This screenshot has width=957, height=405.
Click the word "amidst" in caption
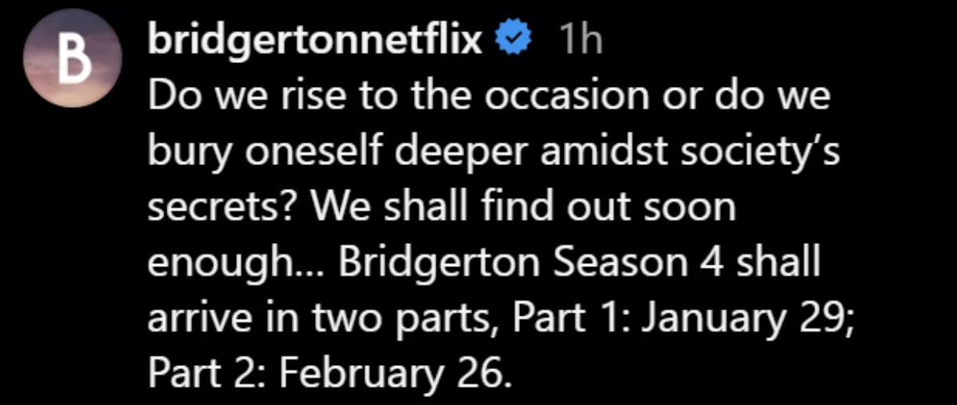[x=586, y=152]
